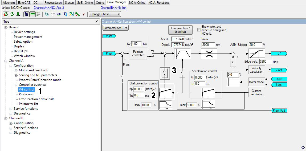Click the colorful scope chart toolbar icon
306x151 pixels.
click(71, 14)
